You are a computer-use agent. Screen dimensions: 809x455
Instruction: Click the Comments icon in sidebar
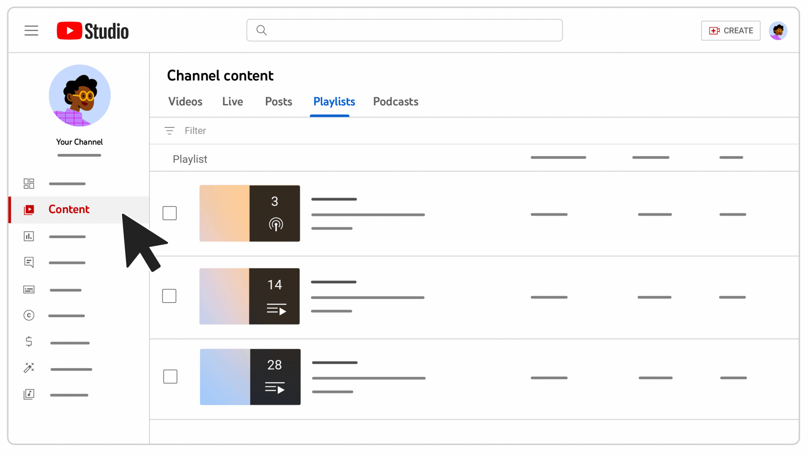[29, 262]
